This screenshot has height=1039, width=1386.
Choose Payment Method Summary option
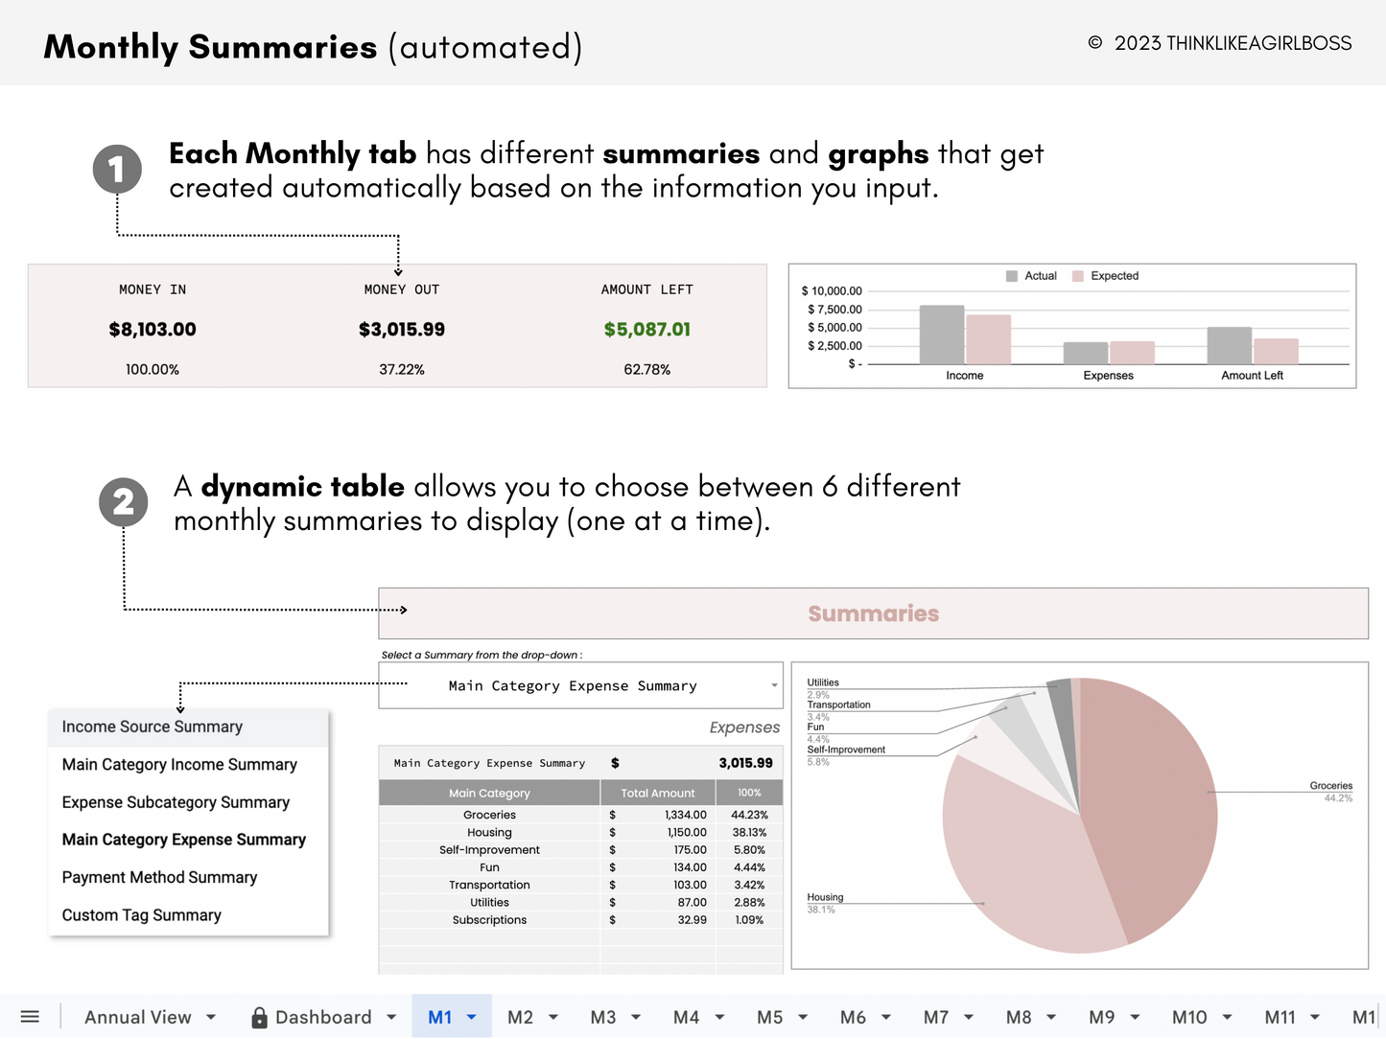tap(159, 877)
